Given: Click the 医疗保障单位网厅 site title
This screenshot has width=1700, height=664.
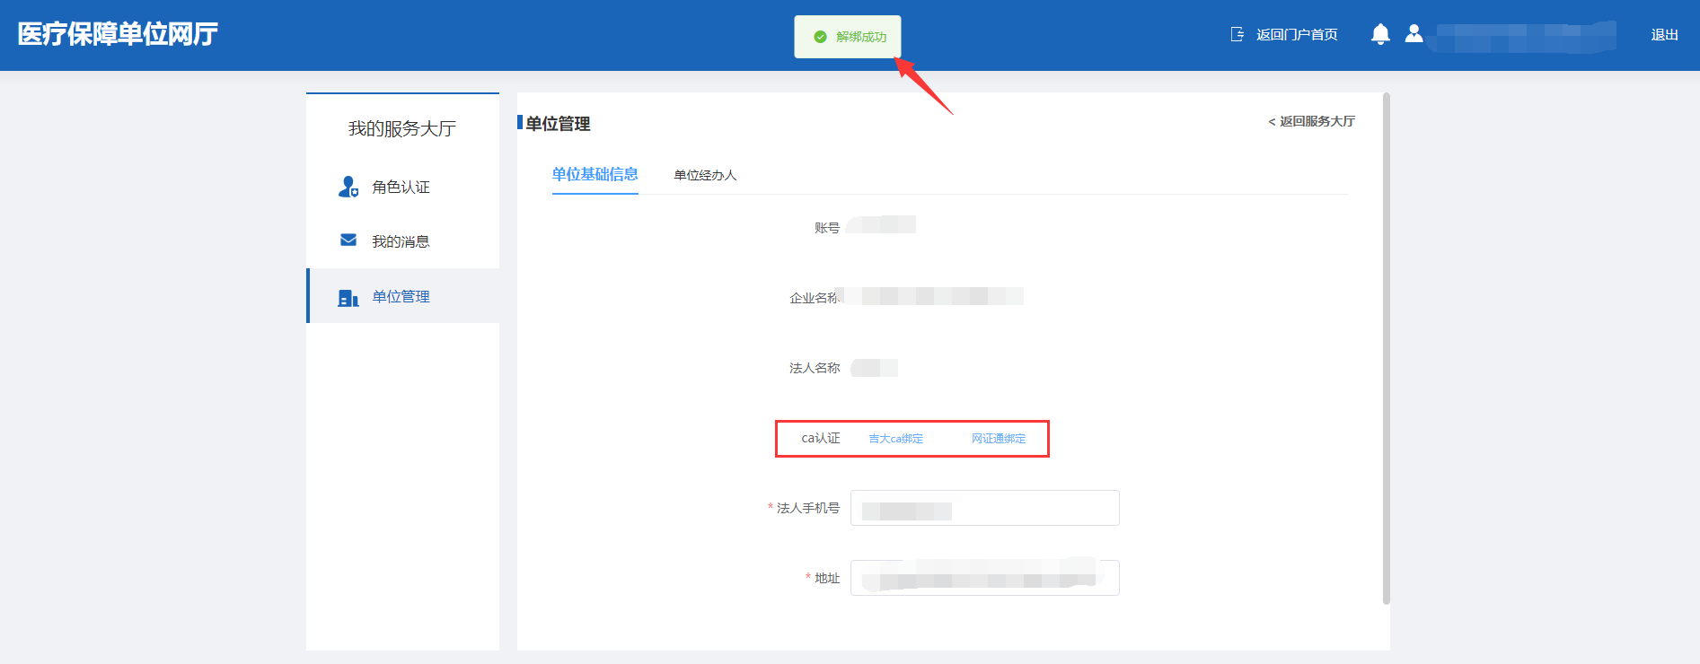Looking at the screenshot, I should tap(118, 34).
